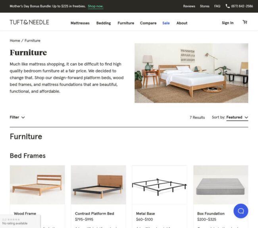The width and height of the screenshot is (258, 228).
Task: Select the Metal Base product thumbnail
Action: click(x=160, y=185)
